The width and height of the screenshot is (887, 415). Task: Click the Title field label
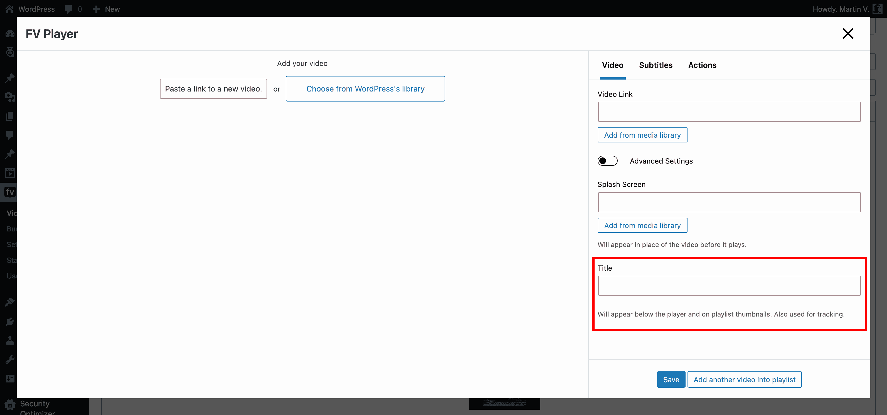point(605,268)
